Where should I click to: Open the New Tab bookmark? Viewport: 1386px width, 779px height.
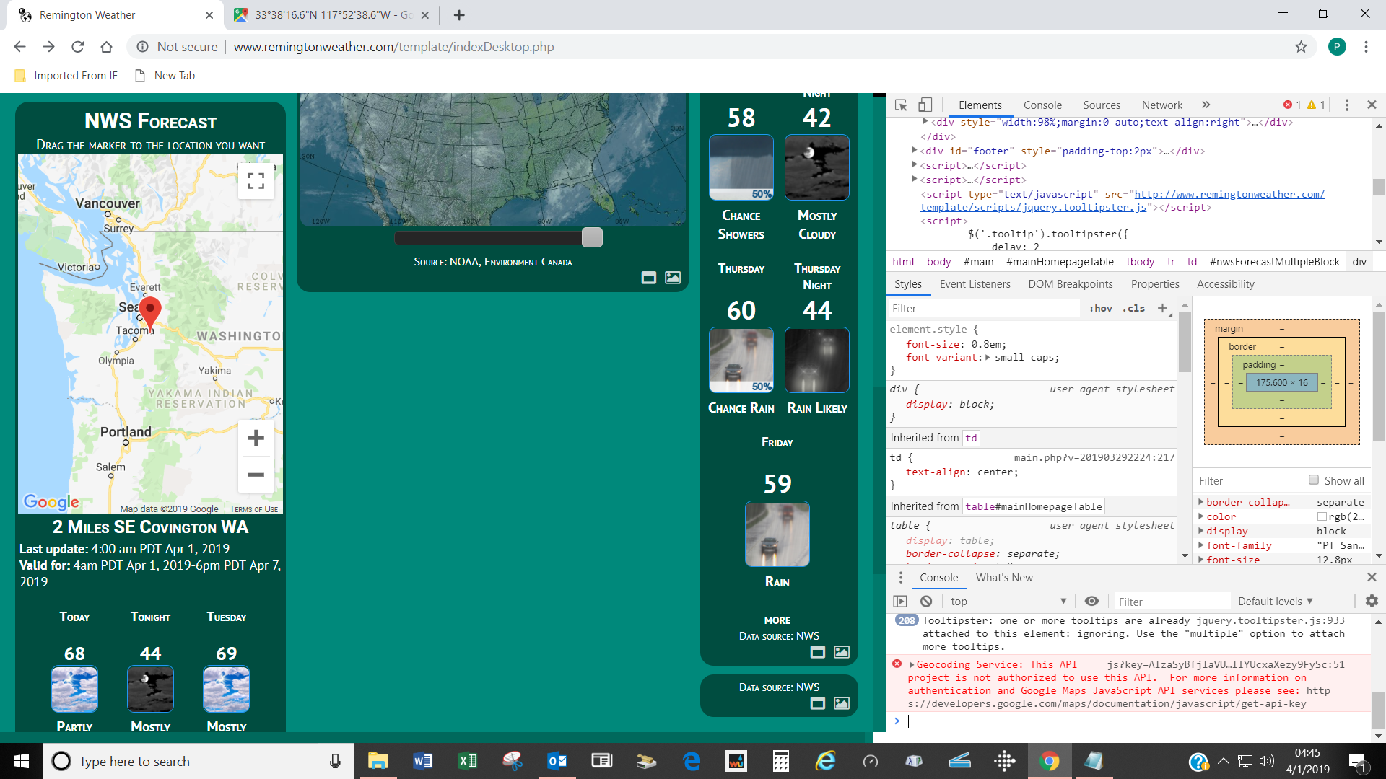pos(165,76)
